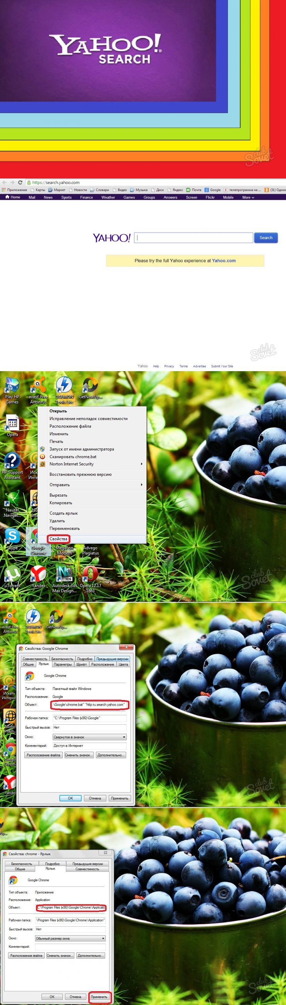Click the Объект field with Program Files (x86) Chrome Application path
This screenshot has height=1005, width=286.
(71, 908)
